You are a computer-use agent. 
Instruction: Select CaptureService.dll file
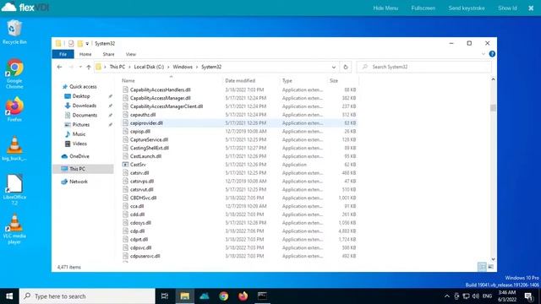149,139
